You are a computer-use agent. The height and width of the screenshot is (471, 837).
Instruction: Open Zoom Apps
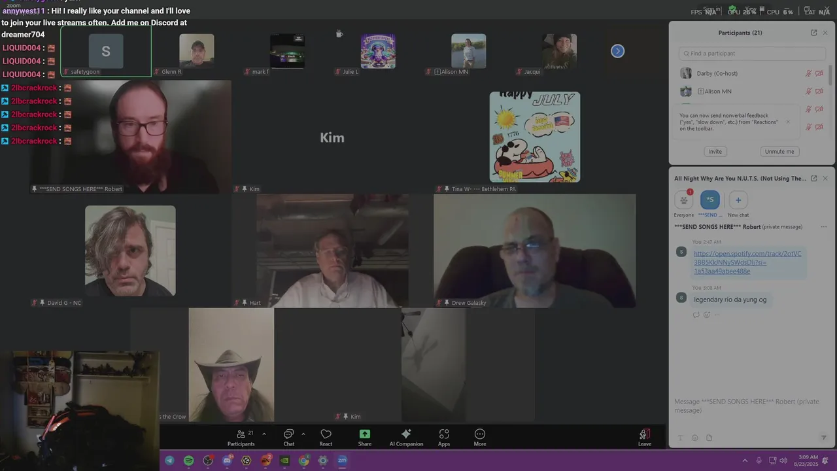pyautogui.click(x=444, y=438)
